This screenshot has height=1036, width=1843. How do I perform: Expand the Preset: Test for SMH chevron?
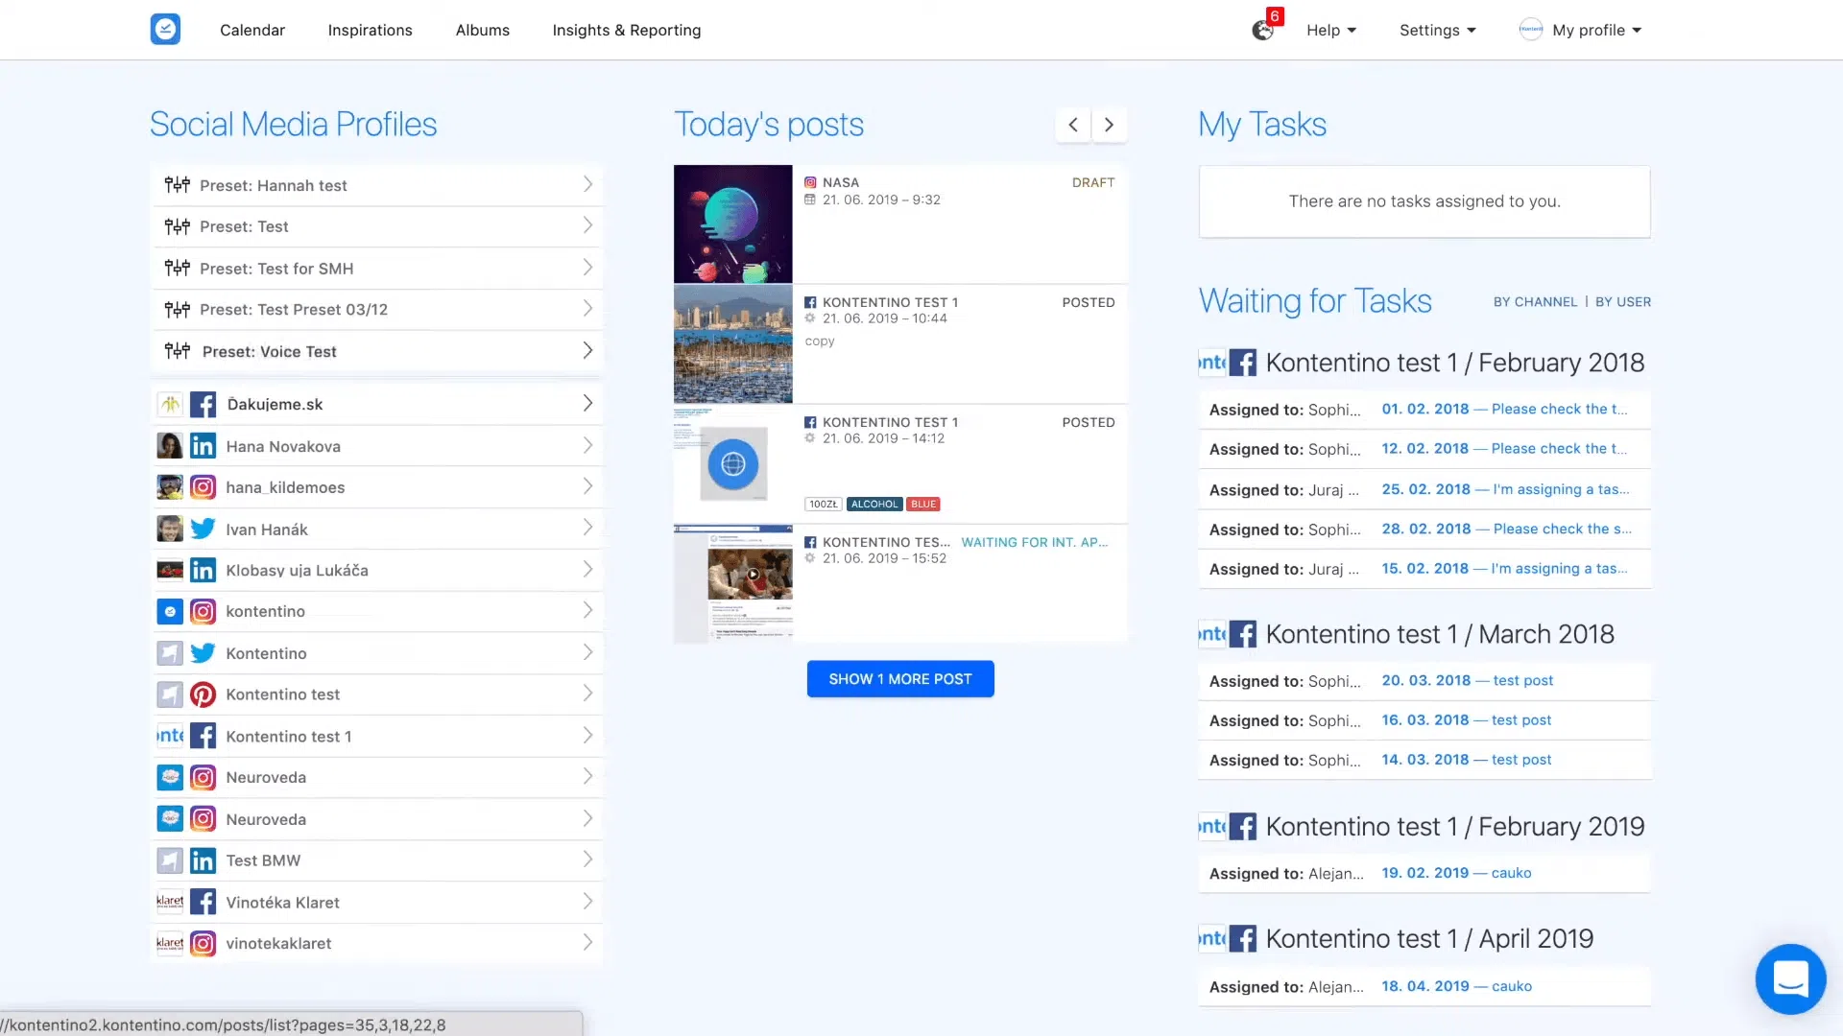coord(587,268)
